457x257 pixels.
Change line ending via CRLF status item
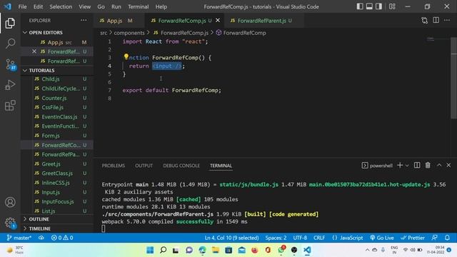point(319,238)
